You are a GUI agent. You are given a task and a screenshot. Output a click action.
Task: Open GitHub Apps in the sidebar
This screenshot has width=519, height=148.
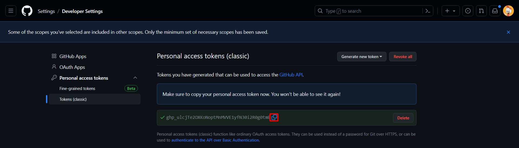tap(73, 56)
